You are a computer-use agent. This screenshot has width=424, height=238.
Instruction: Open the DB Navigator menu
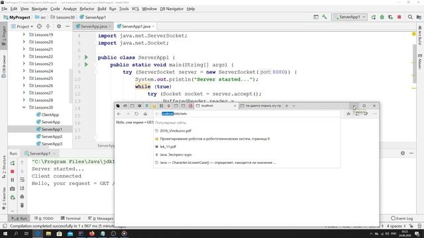pyautogui.click(x=172, y=9)
